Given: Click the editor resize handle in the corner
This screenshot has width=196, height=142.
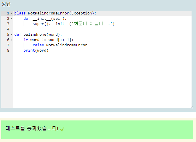Looking at the screenshot, I should (192, 108).
